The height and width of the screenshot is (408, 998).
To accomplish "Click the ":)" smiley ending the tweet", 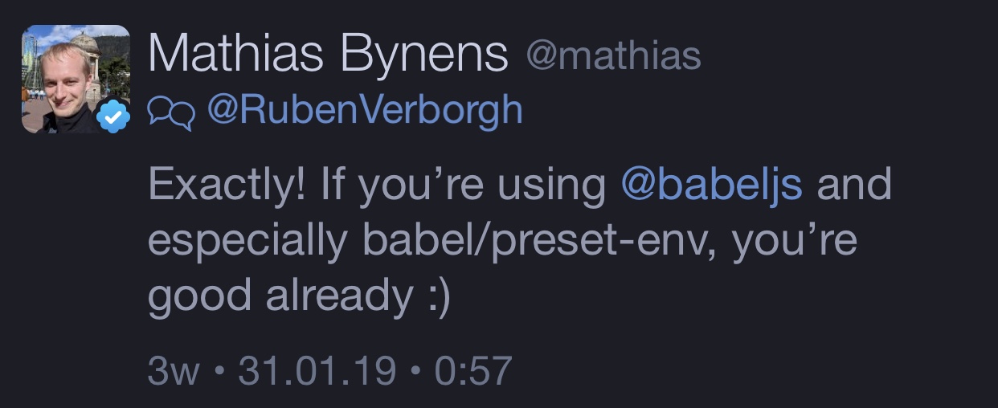I will (434, 297).
